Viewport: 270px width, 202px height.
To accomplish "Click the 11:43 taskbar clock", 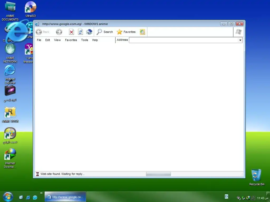I will pos(263,198).
